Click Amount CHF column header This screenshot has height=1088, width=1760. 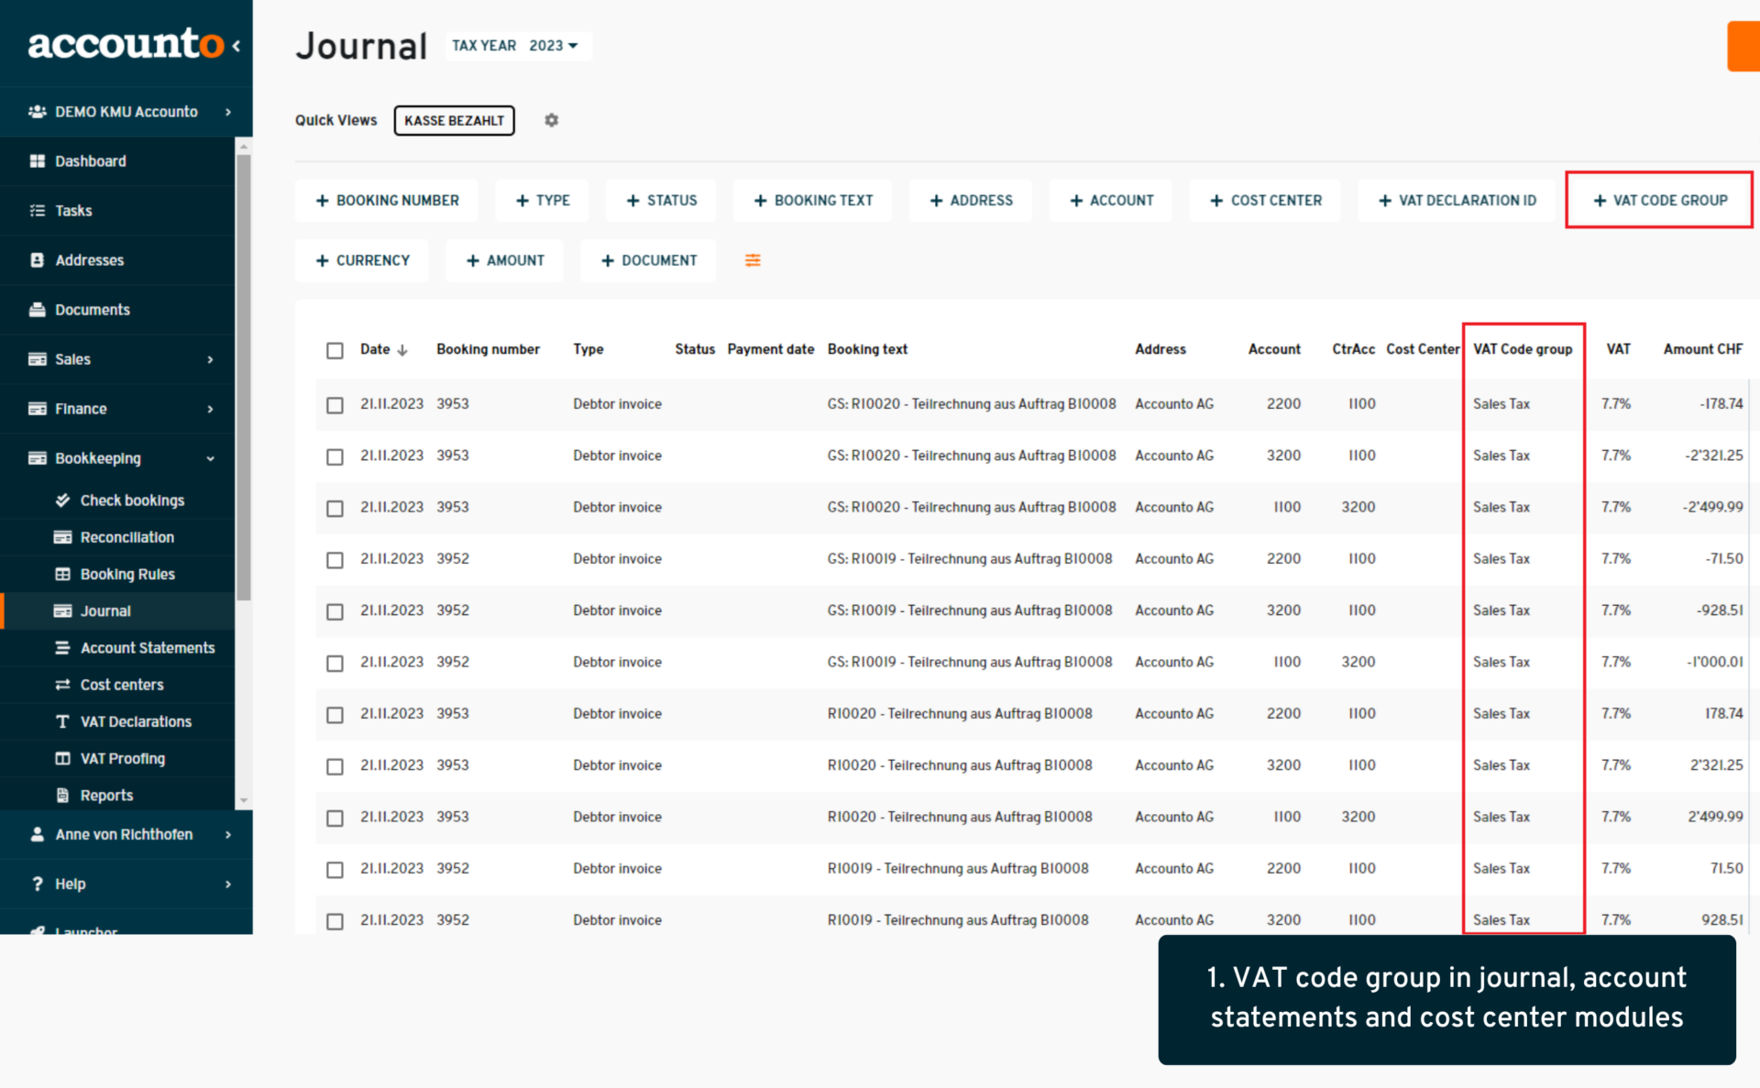pos(1703,349)
